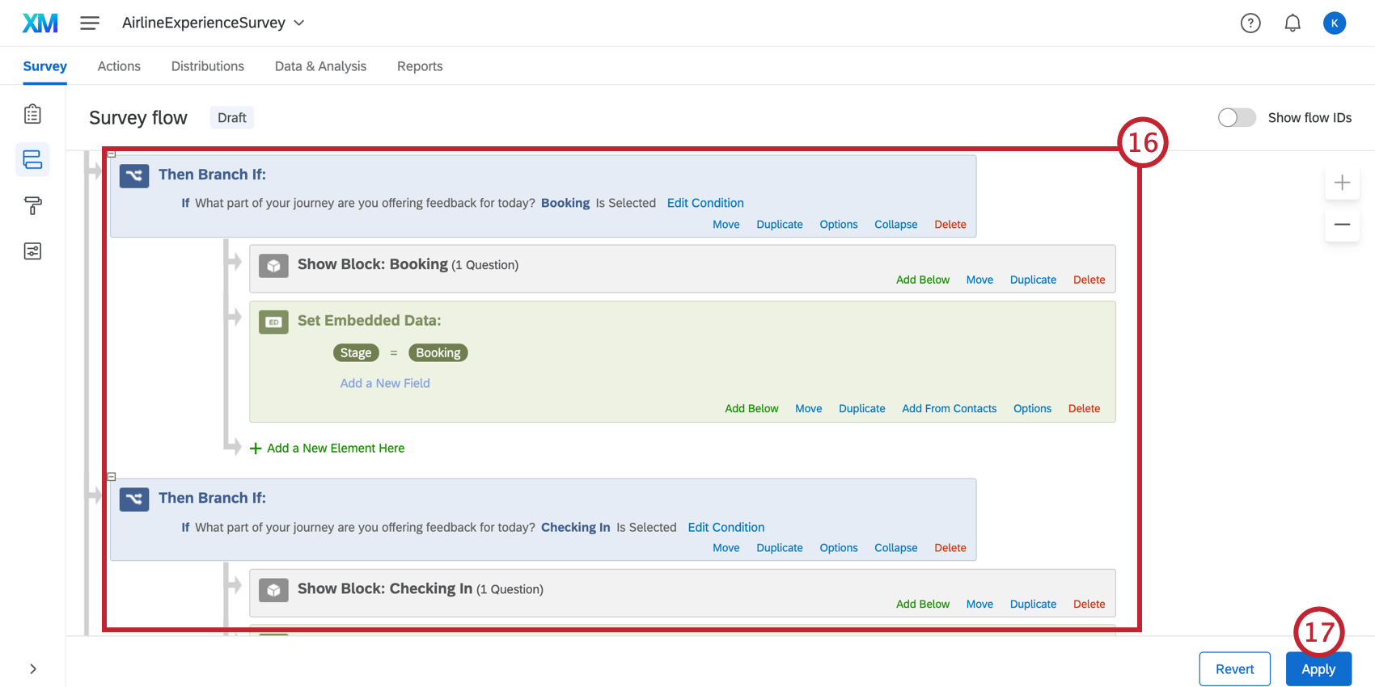This screenshot has width=1375, height=687.
Task: Open the survey builder clipboard icon
Action: (32, 114)
